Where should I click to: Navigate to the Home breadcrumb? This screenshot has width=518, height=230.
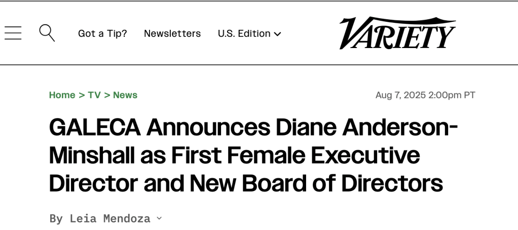(x=62, y=95)
